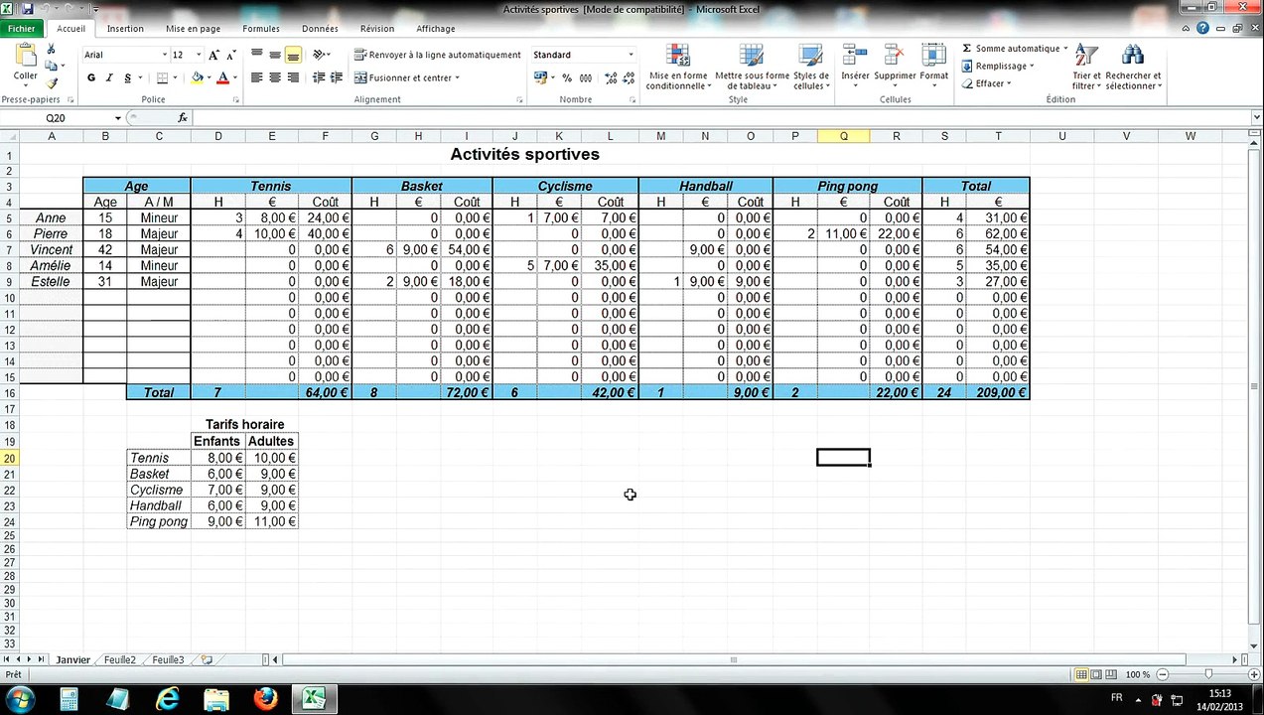Toggle the bottom vertical align button
Viewport: 1264px width, 715px height.
[293, 55]
